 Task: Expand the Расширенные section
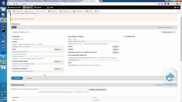point(129,37)
